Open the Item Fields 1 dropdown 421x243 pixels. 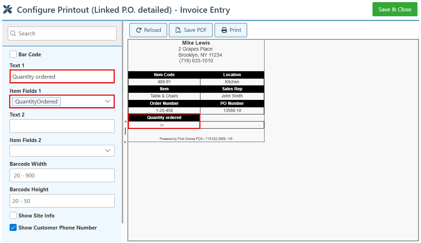(108, 102)
